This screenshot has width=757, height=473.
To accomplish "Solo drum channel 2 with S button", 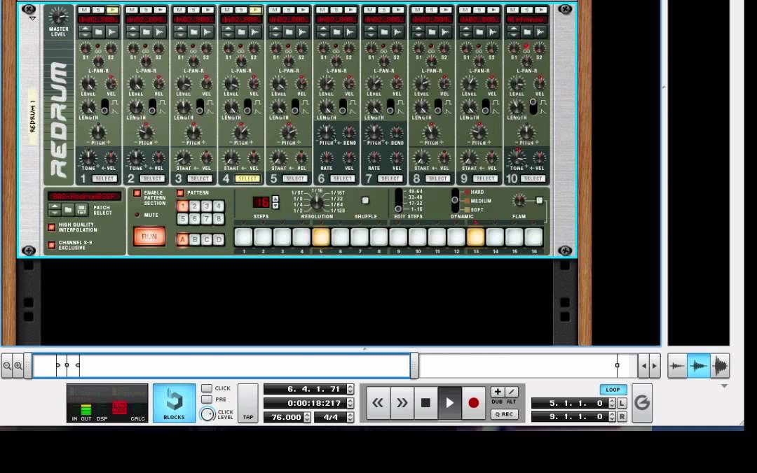I will pyautogui.click(x=146, y=10).
